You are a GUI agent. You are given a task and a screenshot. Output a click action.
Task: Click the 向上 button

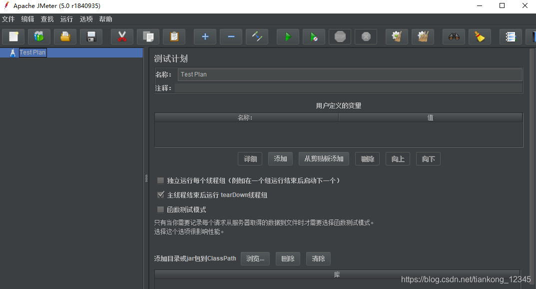click(398, 158)
